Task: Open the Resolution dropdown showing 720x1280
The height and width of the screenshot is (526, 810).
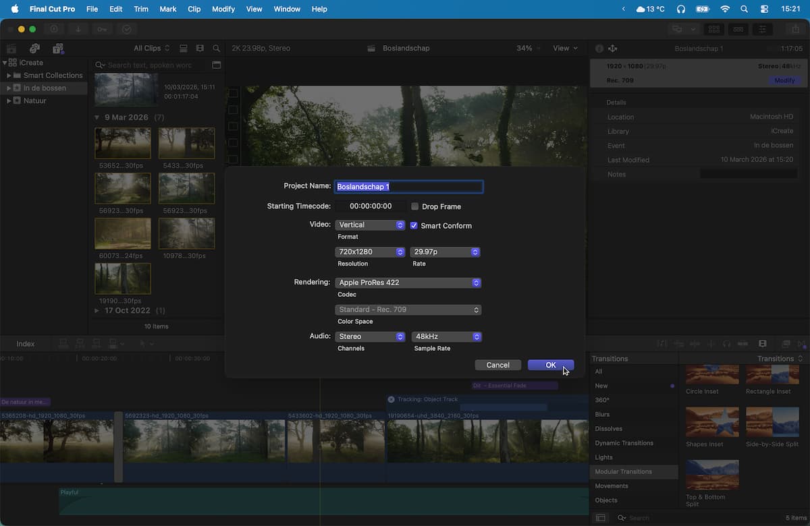Action: click(x=370, y=252)
